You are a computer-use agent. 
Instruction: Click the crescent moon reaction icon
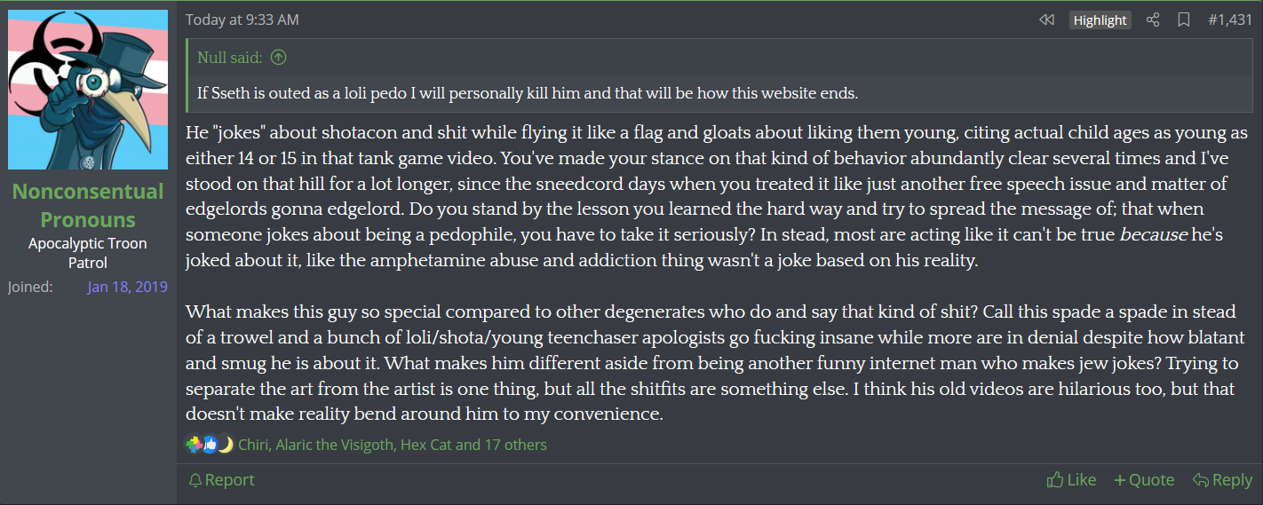(226, 445)
